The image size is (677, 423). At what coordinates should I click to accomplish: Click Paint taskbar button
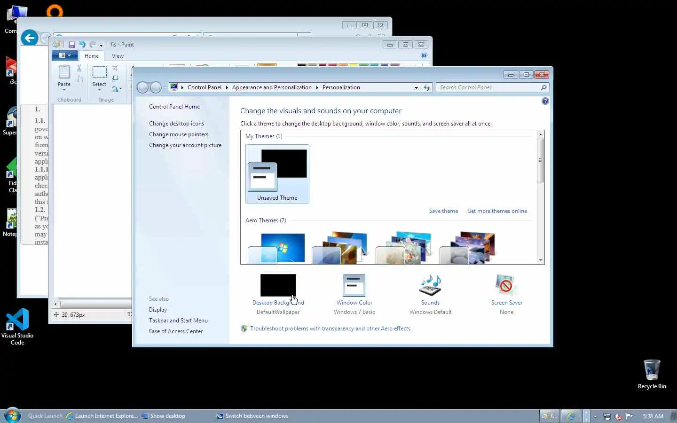tap(549, 416)
